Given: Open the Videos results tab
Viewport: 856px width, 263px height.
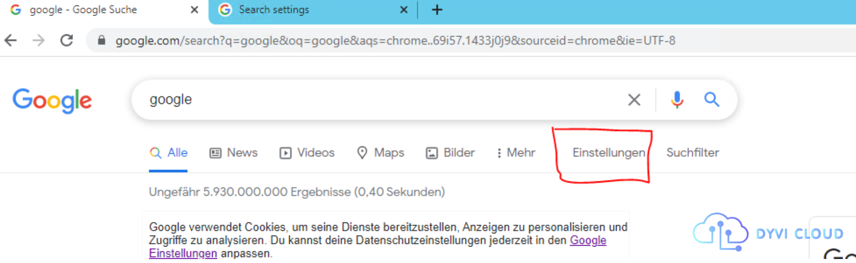Looking at the screenshot, I should click(x=307, y=153).
